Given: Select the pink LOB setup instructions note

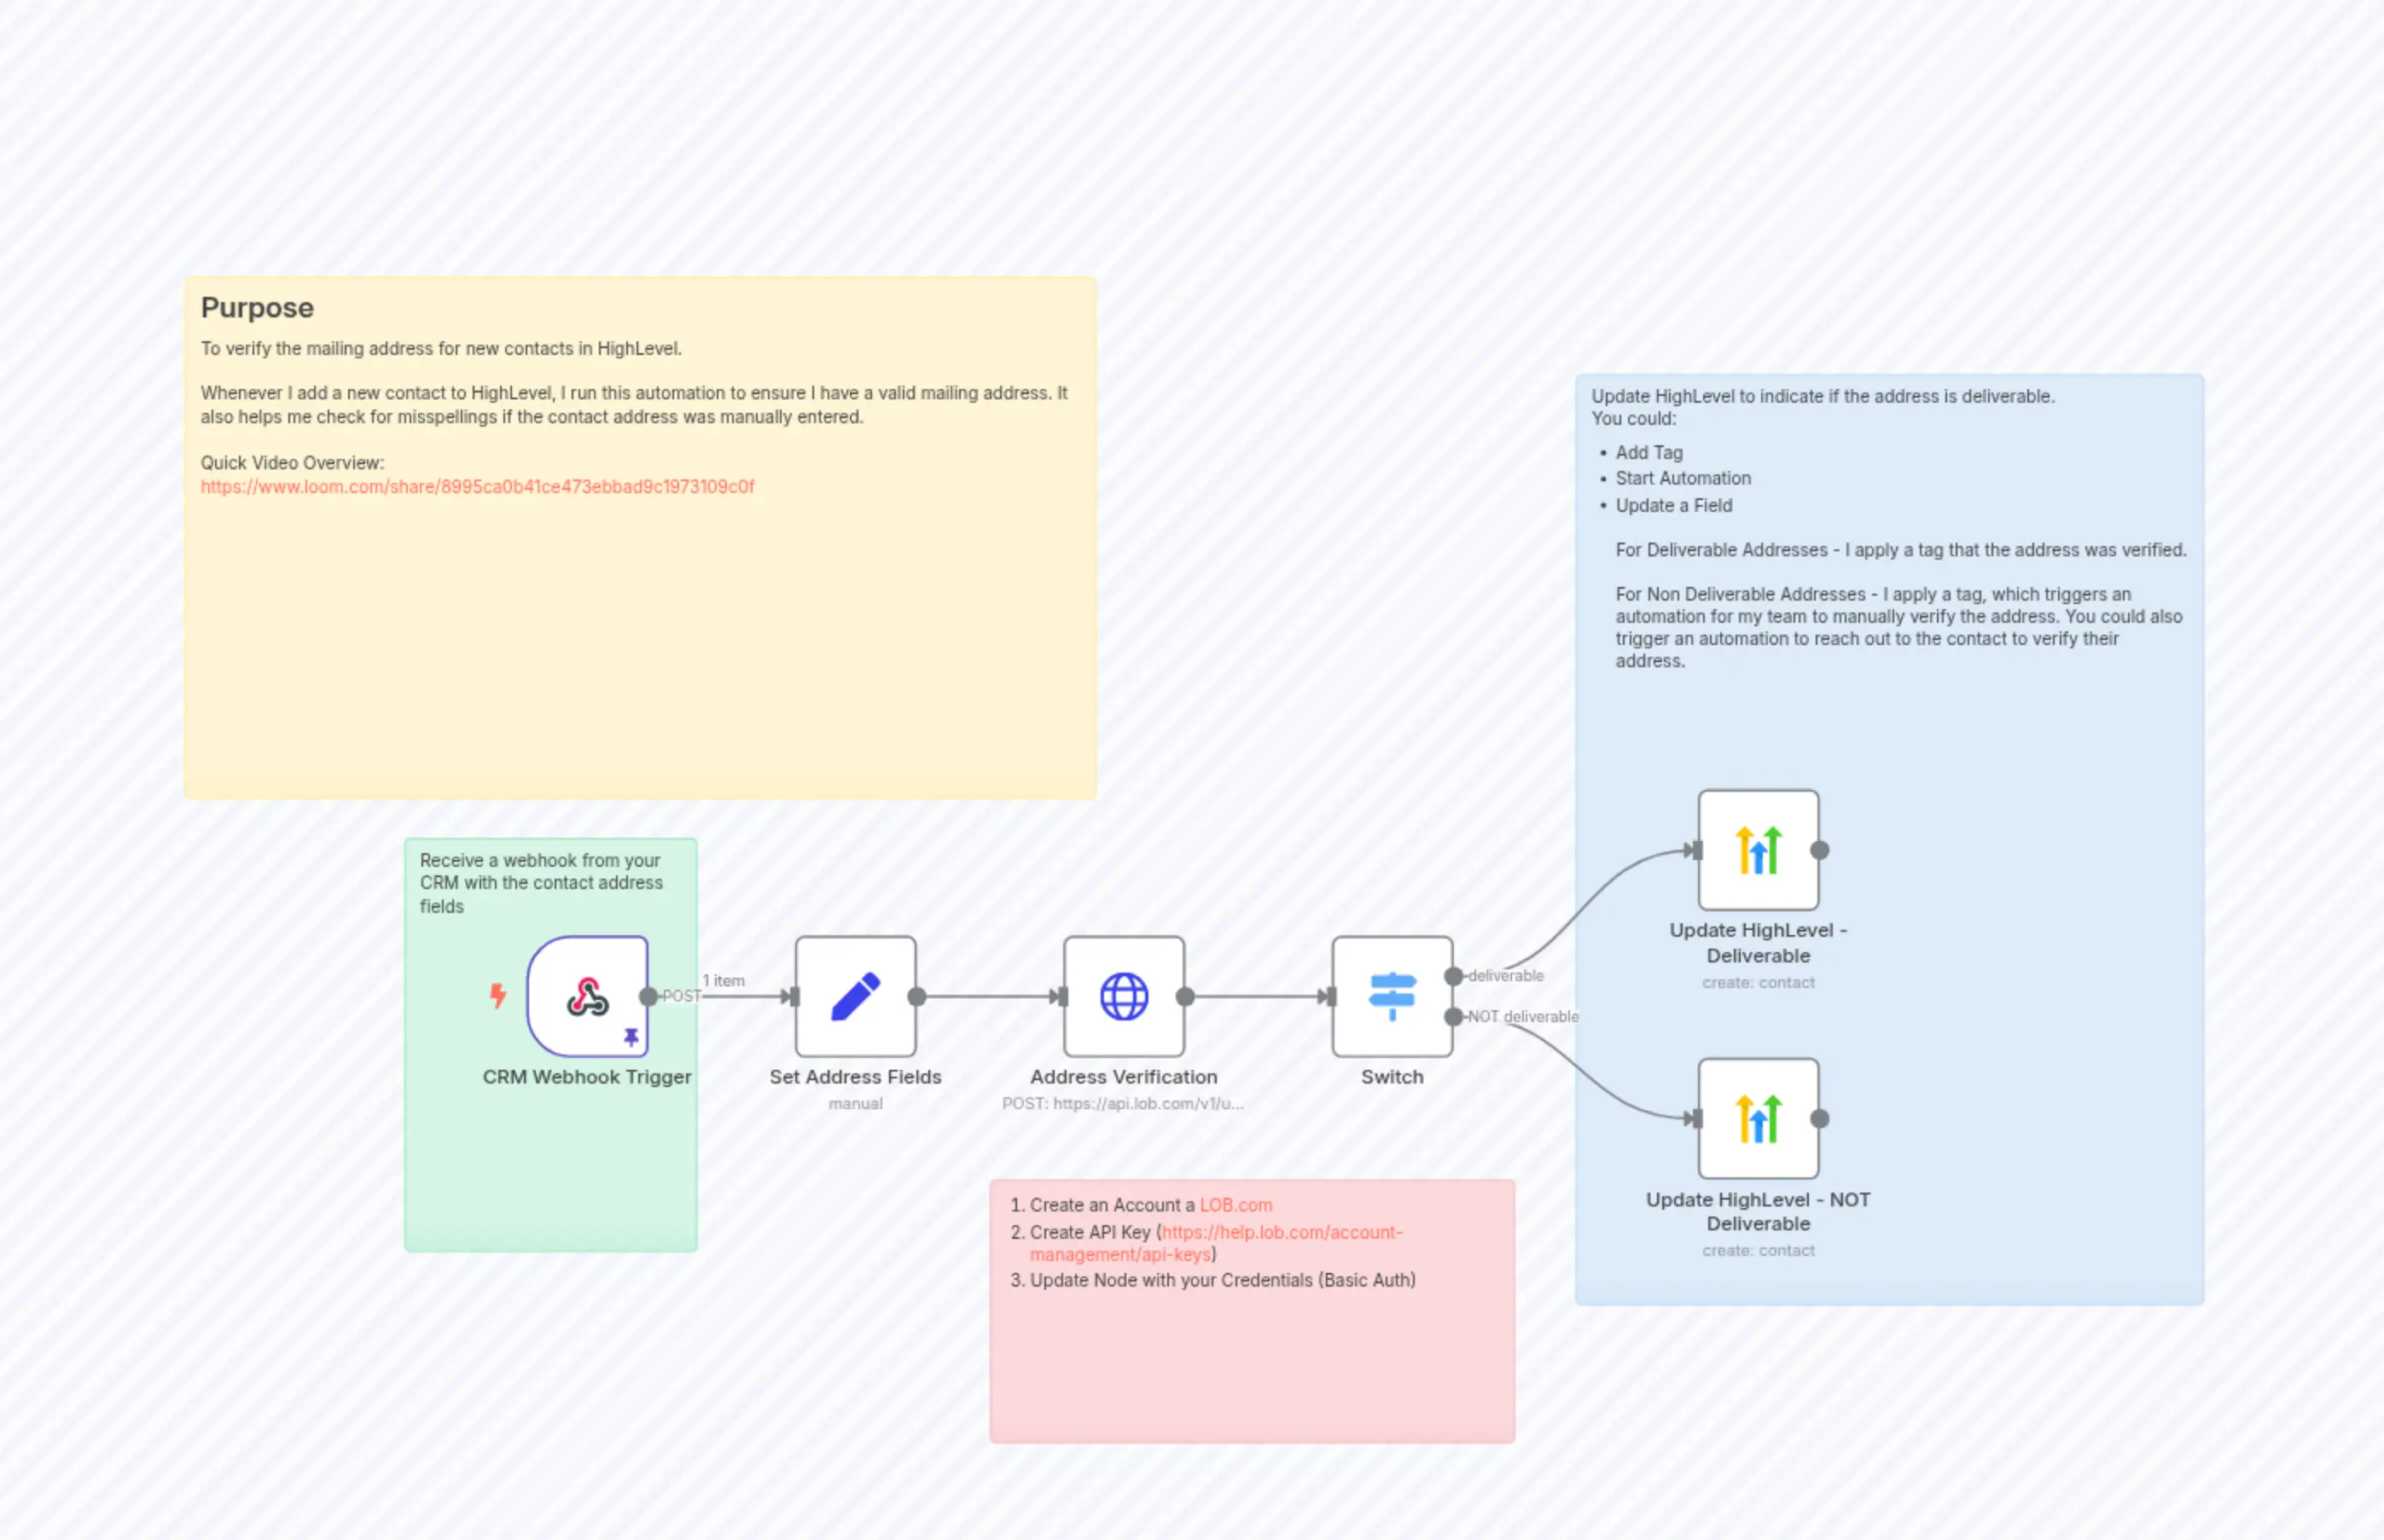Looking at the screenshot, I should click(x=1250, y=1380).
